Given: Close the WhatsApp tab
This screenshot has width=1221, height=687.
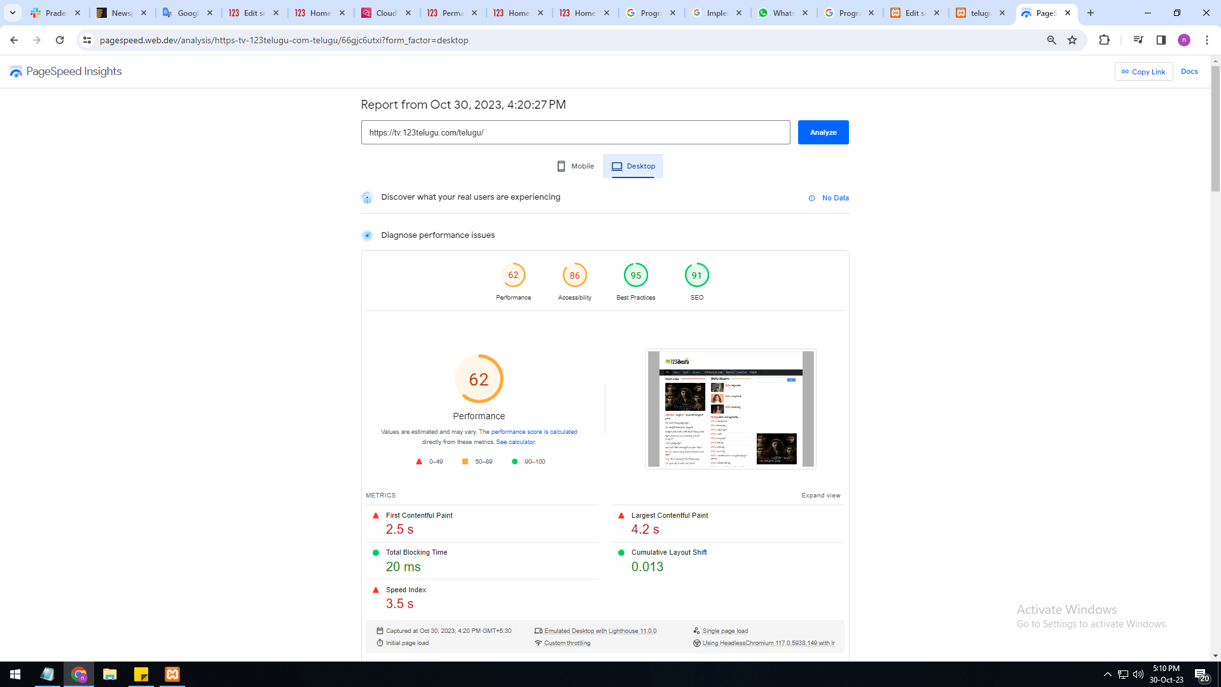Looking at the screenshot, I should pyautogui.click(x=805, y=13).
